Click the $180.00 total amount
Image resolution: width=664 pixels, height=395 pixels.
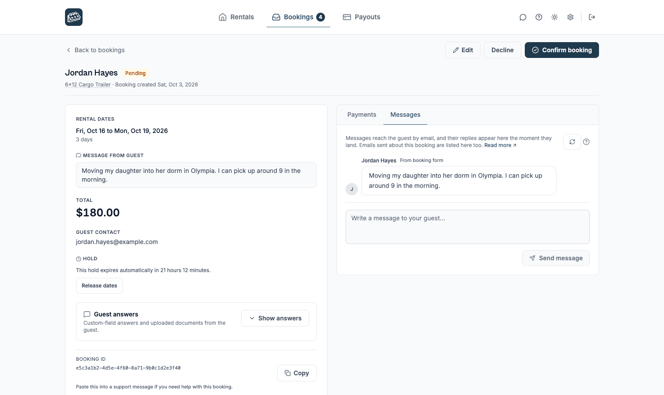pos(98,212)
